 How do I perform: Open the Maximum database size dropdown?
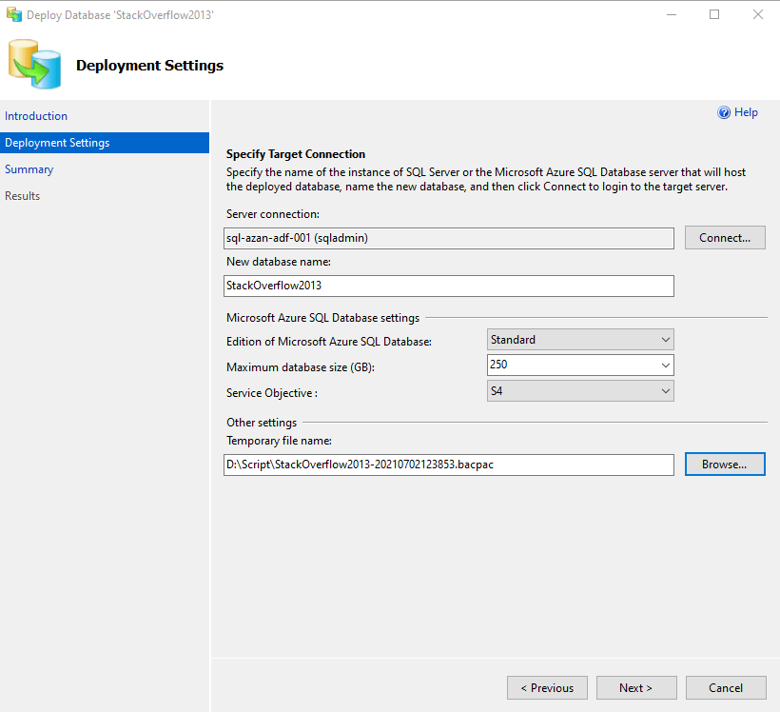[580, 365]
